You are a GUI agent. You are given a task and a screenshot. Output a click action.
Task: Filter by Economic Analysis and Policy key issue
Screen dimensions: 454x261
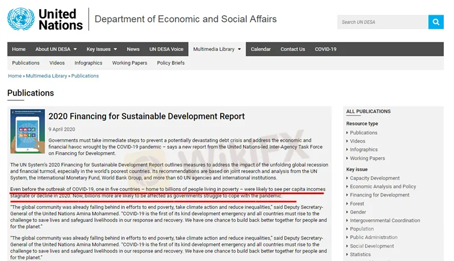(382, 186)
